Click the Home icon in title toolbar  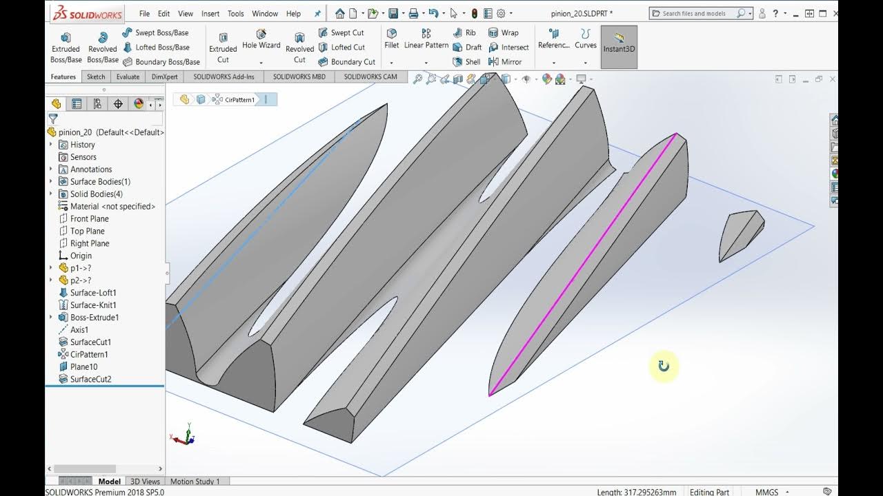[340, 13]
